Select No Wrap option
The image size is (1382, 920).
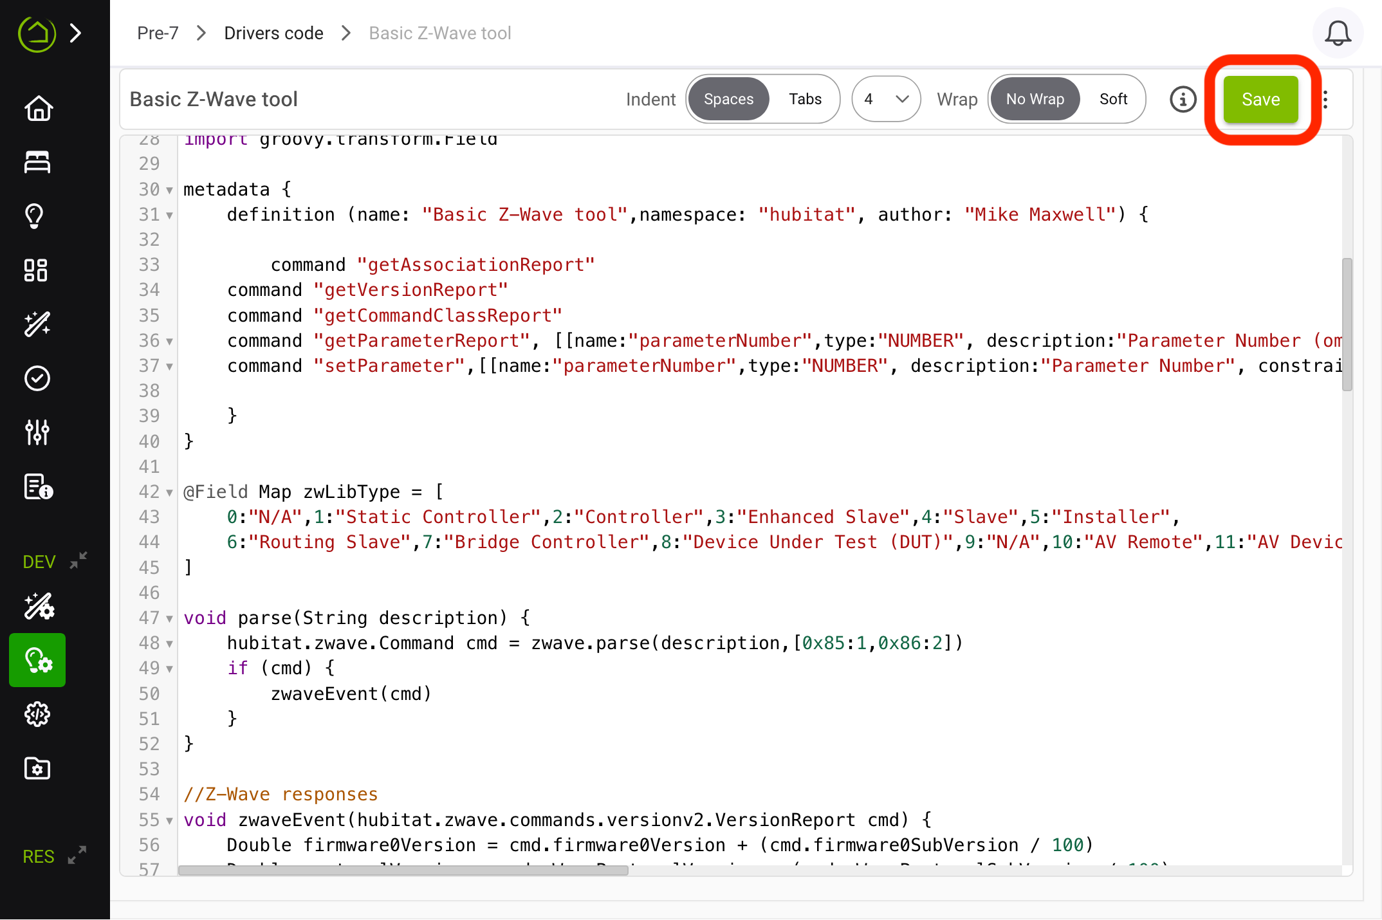click(1035, 99)
